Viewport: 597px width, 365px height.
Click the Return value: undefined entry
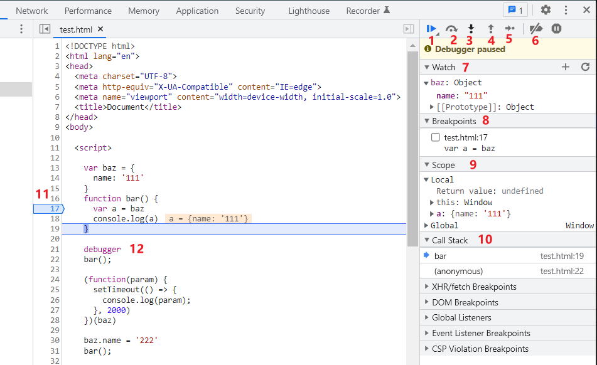(490, 191)
